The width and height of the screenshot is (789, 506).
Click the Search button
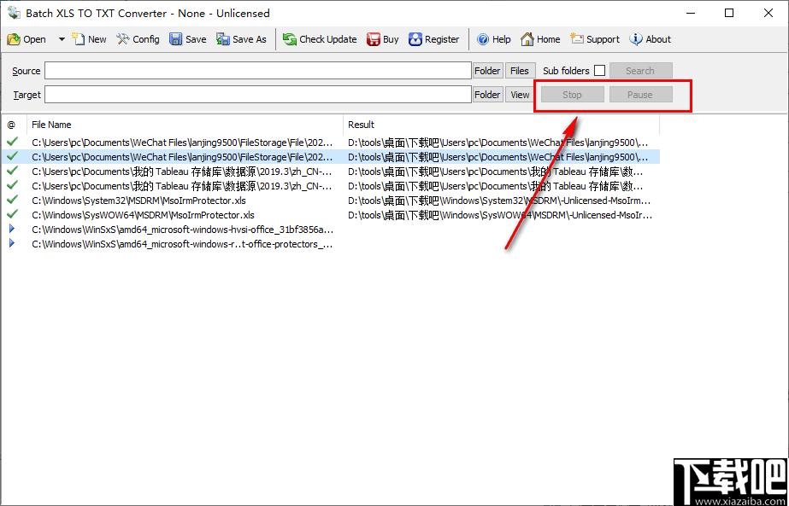[x=640, y=71]
